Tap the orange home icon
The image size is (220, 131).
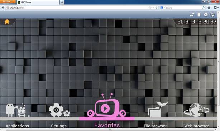tap(7, 22)
